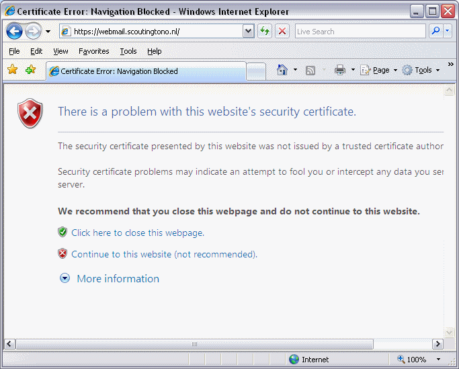This screenshot has width=459, height=369.
Task: Click the Refresh page icon
Action: click(265, 31)
